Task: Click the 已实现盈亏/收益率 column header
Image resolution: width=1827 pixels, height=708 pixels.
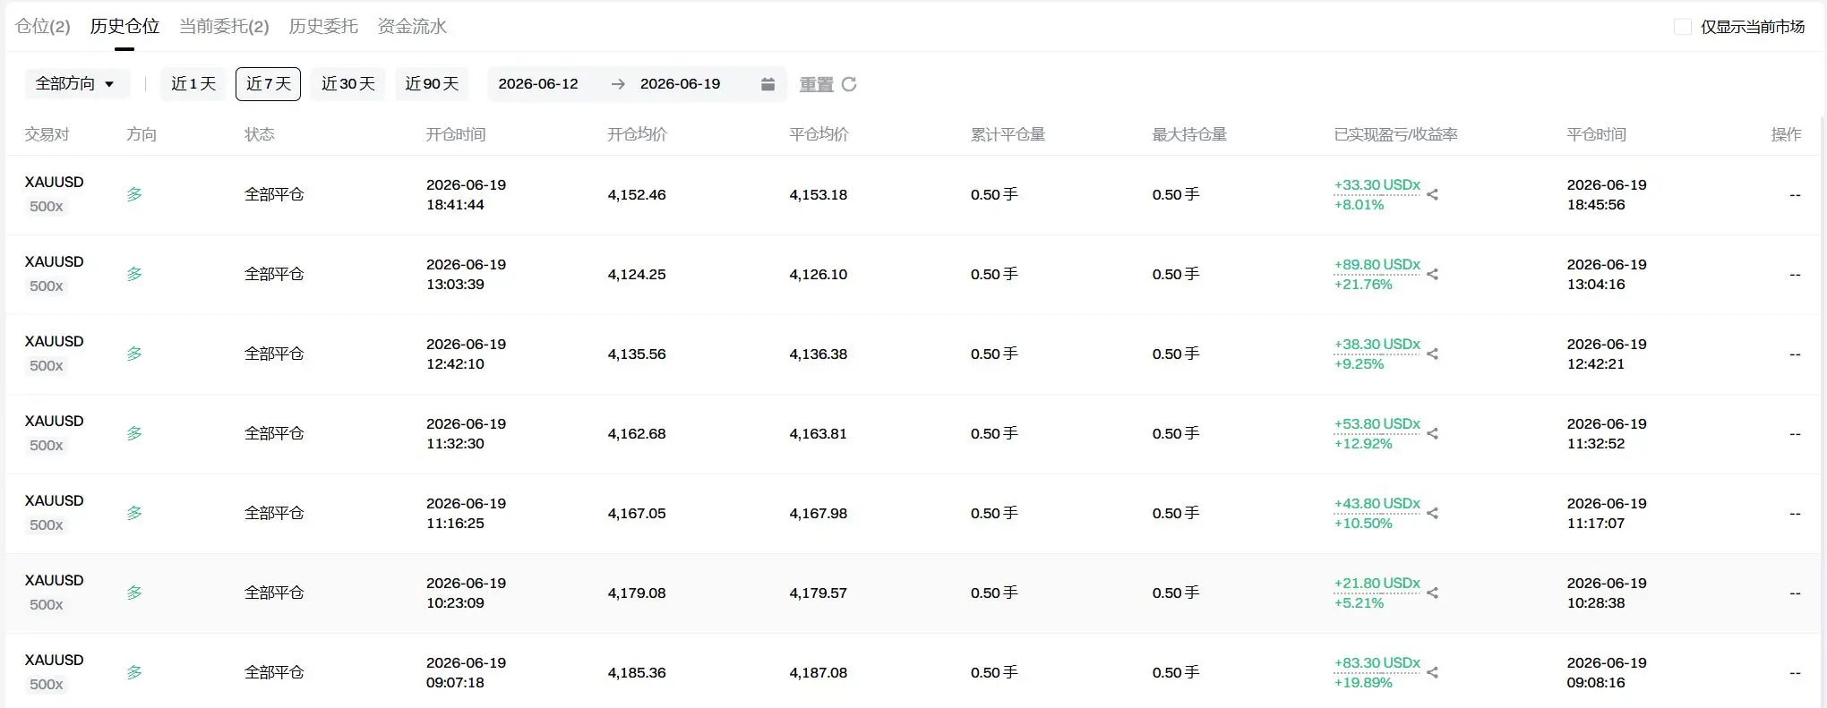Action: 1395,134
